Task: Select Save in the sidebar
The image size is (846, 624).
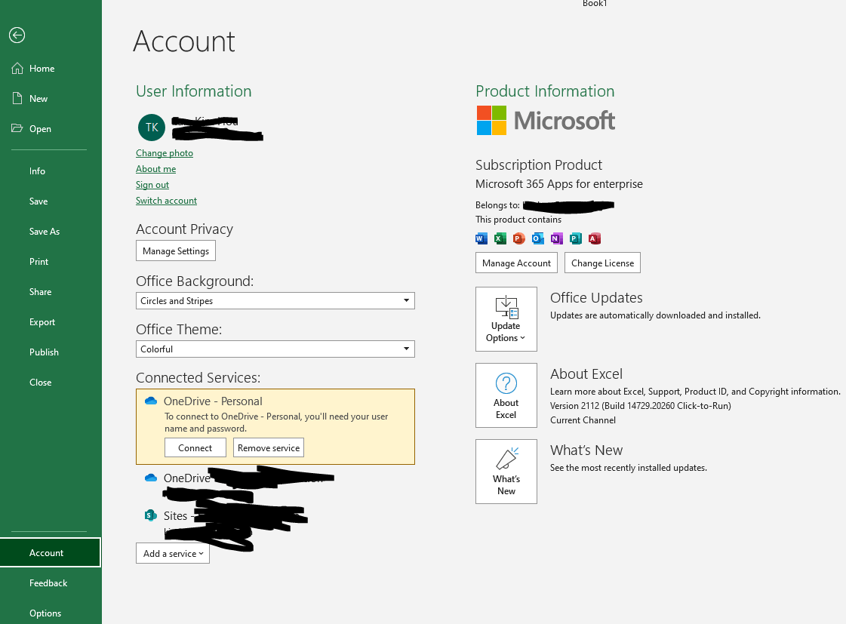Action: [38, 201]
